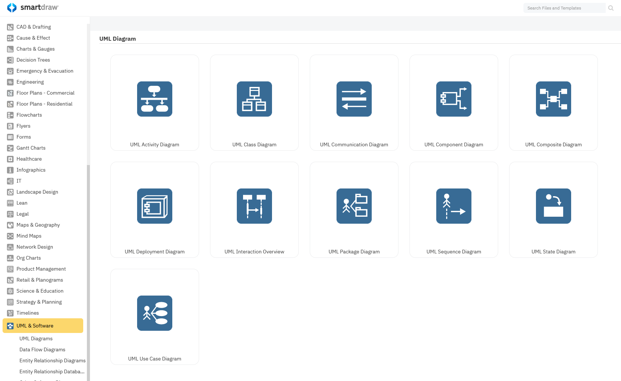This screenshot has height=381, width=621.
Task: Open the UML State Diagram icon
Action: [553, 206]
